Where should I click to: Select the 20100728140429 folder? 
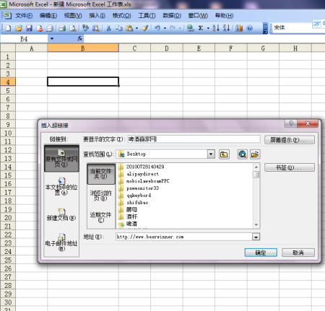[145, 167]
